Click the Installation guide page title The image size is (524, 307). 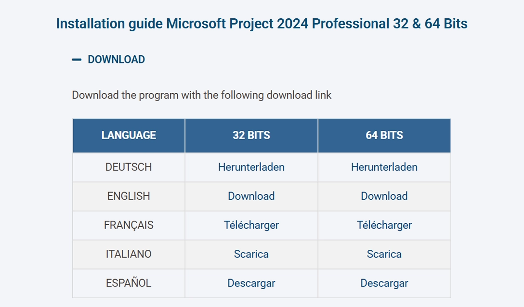pyautogui.click(x=262, y=24)
